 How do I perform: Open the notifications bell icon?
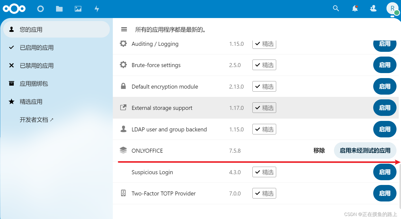point(355,9)
